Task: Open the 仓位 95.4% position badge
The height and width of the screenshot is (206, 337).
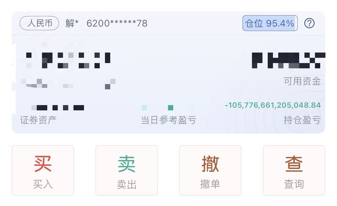Action: click(270, 23)
